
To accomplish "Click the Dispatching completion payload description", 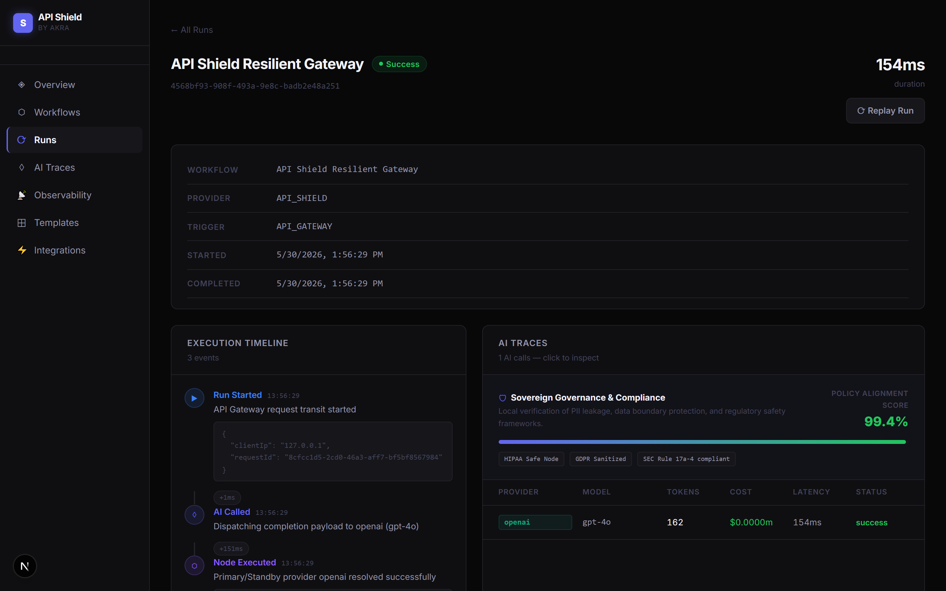I will 316,527.
